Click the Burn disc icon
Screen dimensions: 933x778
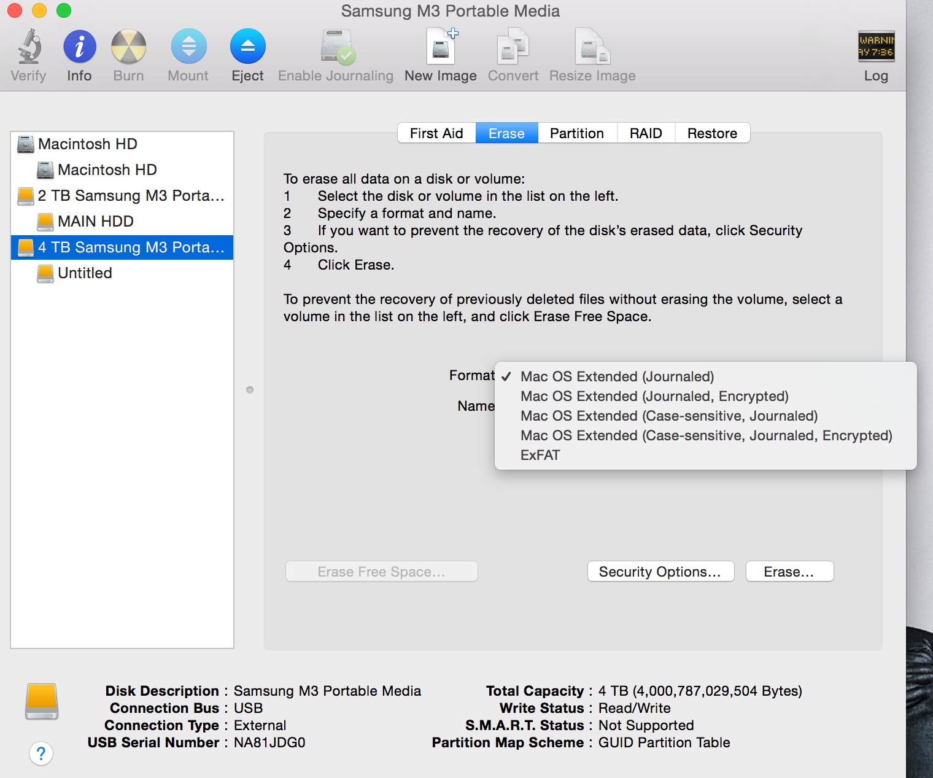(x=128, y=47)
